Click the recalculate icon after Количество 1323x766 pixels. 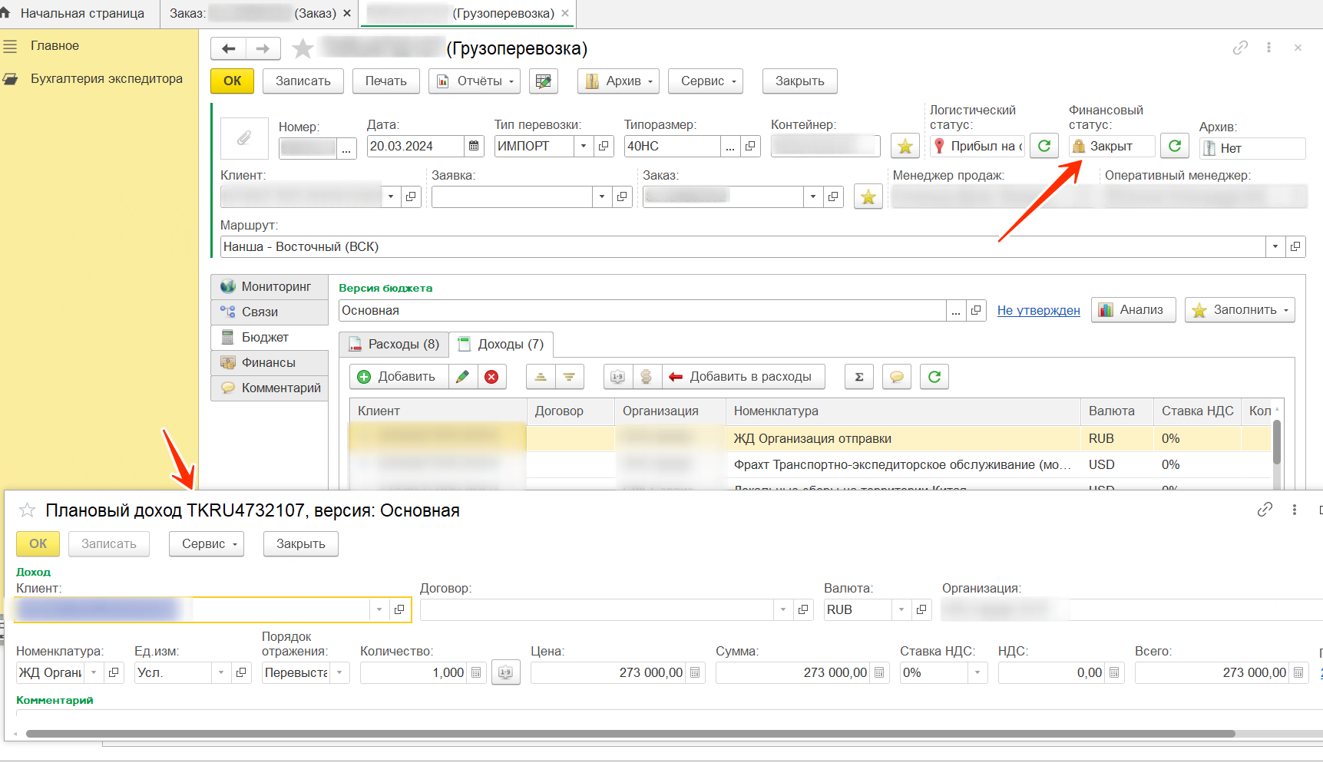tap(505, 672)
